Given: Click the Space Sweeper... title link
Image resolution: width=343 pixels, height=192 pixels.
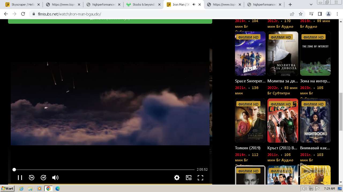Looking at the screenshot, I should (x=250, y=81).
